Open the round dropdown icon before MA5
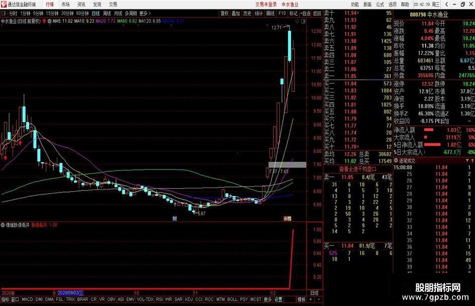This screenshot has width=475, height=306. point(49,21)
